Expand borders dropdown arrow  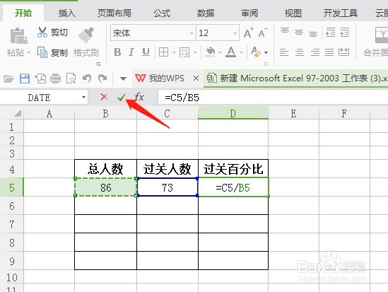point(174,52)
